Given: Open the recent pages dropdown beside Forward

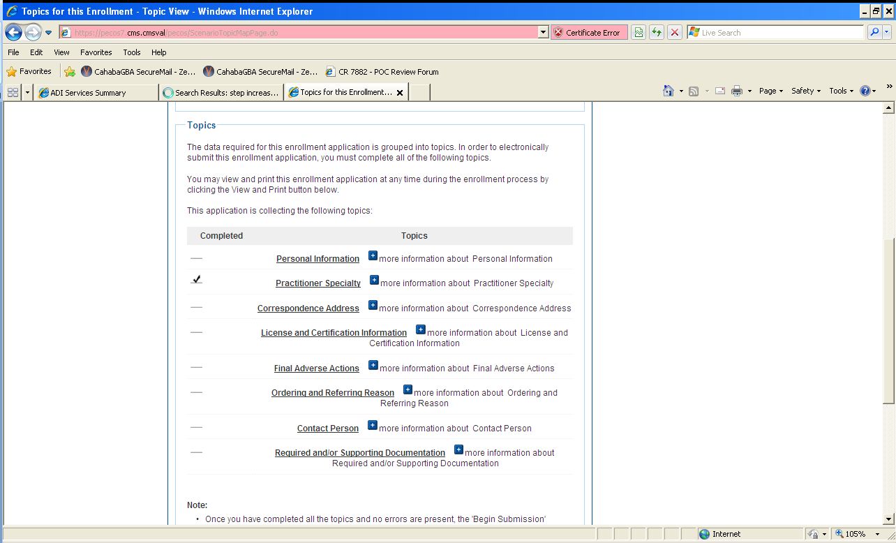Looking at the screenshot, I should coord(49,33).
